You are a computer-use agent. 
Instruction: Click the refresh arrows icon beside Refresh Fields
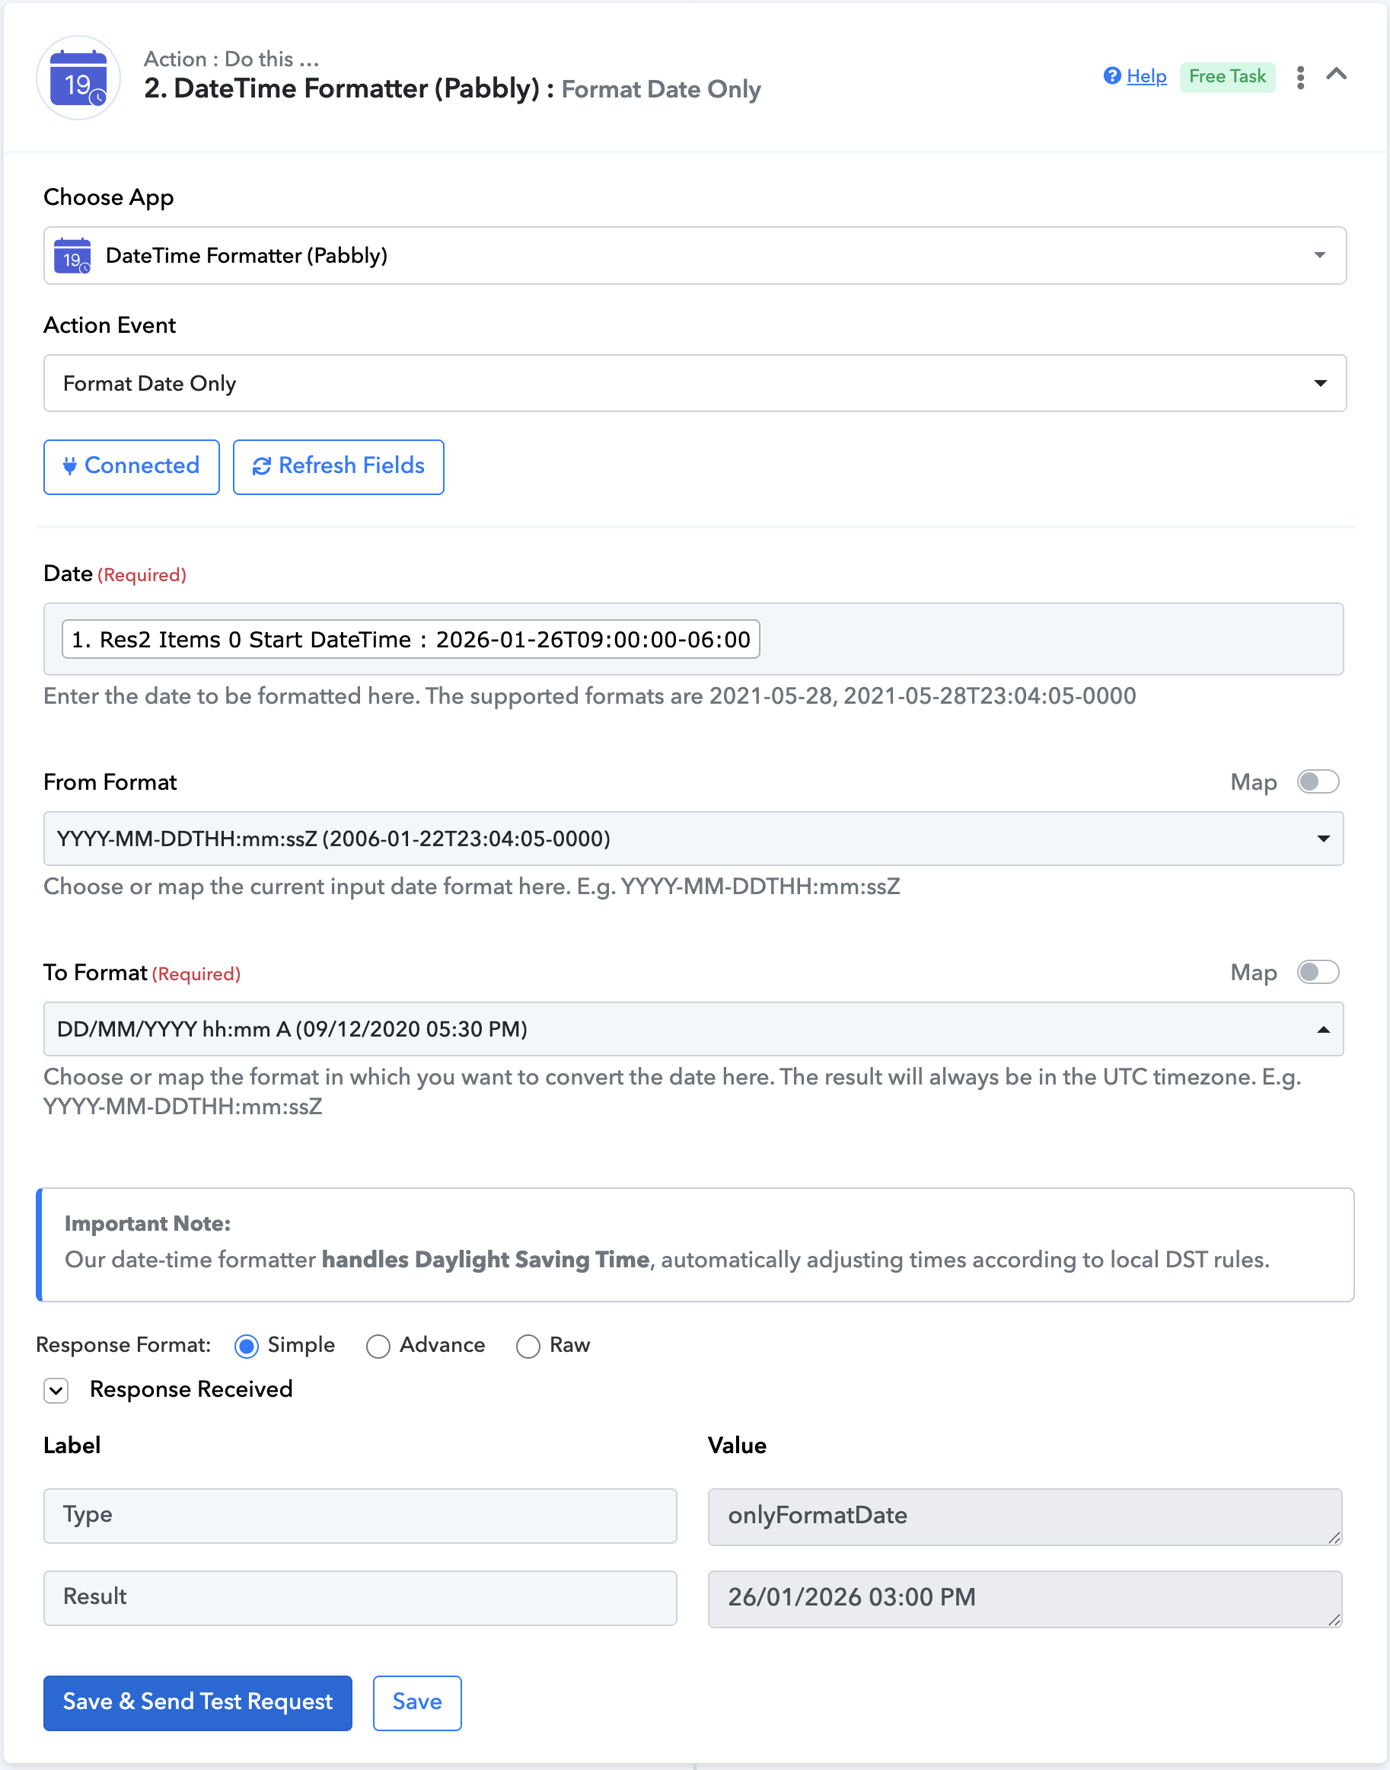[261, 465]
